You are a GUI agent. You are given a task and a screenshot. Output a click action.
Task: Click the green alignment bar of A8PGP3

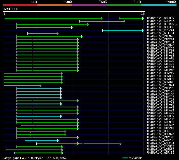pos(34,150)
